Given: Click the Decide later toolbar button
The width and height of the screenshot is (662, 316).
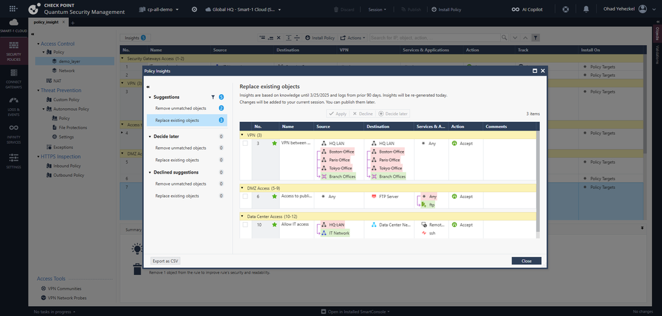Looking at the screenshot, I should pos(393,114).
